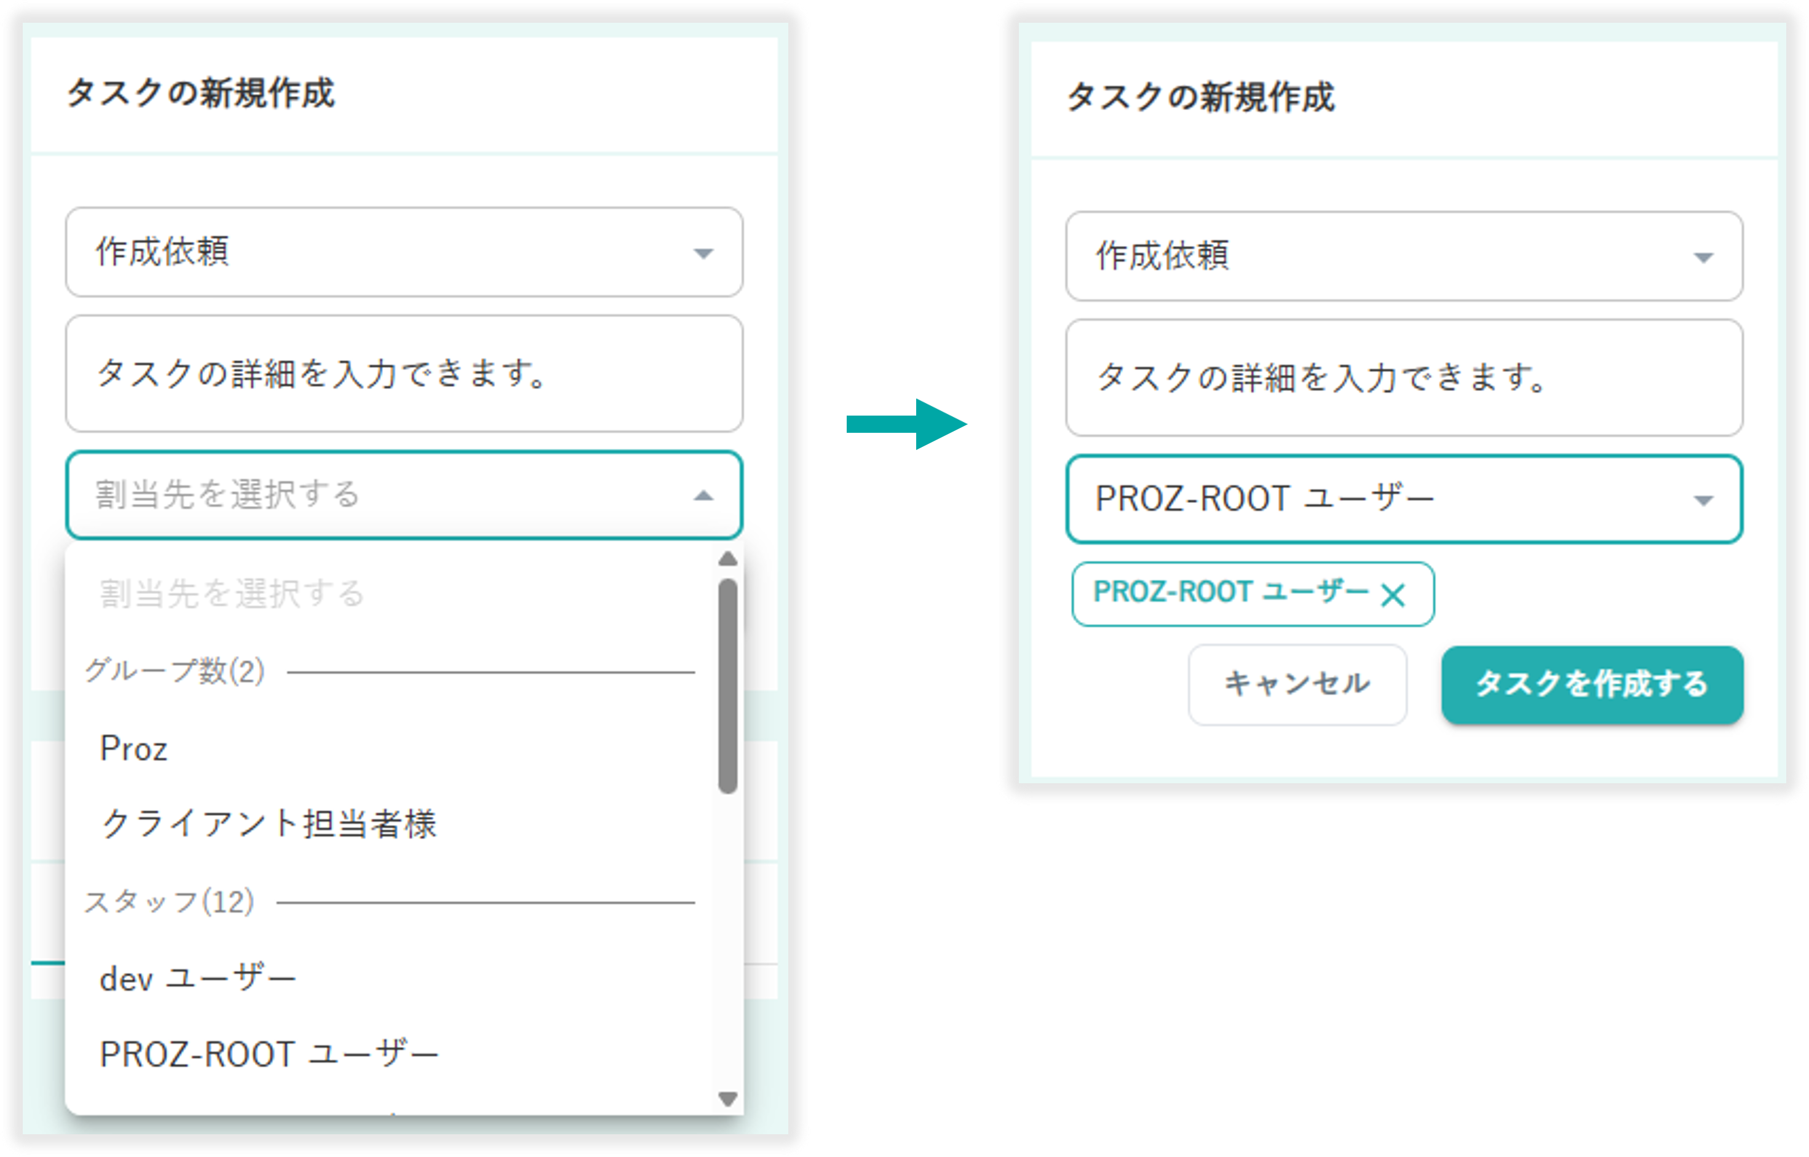Click the dropdown list scroll up arrow
This screenshot has height=1157, width=1809.
[727, 559]
